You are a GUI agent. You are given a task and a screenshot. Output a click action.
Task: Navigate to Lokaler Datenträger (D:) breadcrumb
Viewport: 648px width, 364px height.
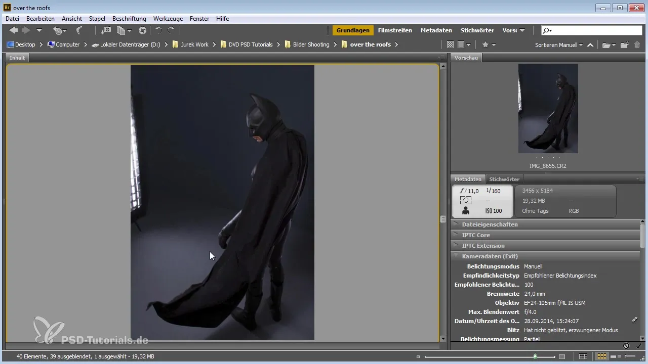(126, 44)
